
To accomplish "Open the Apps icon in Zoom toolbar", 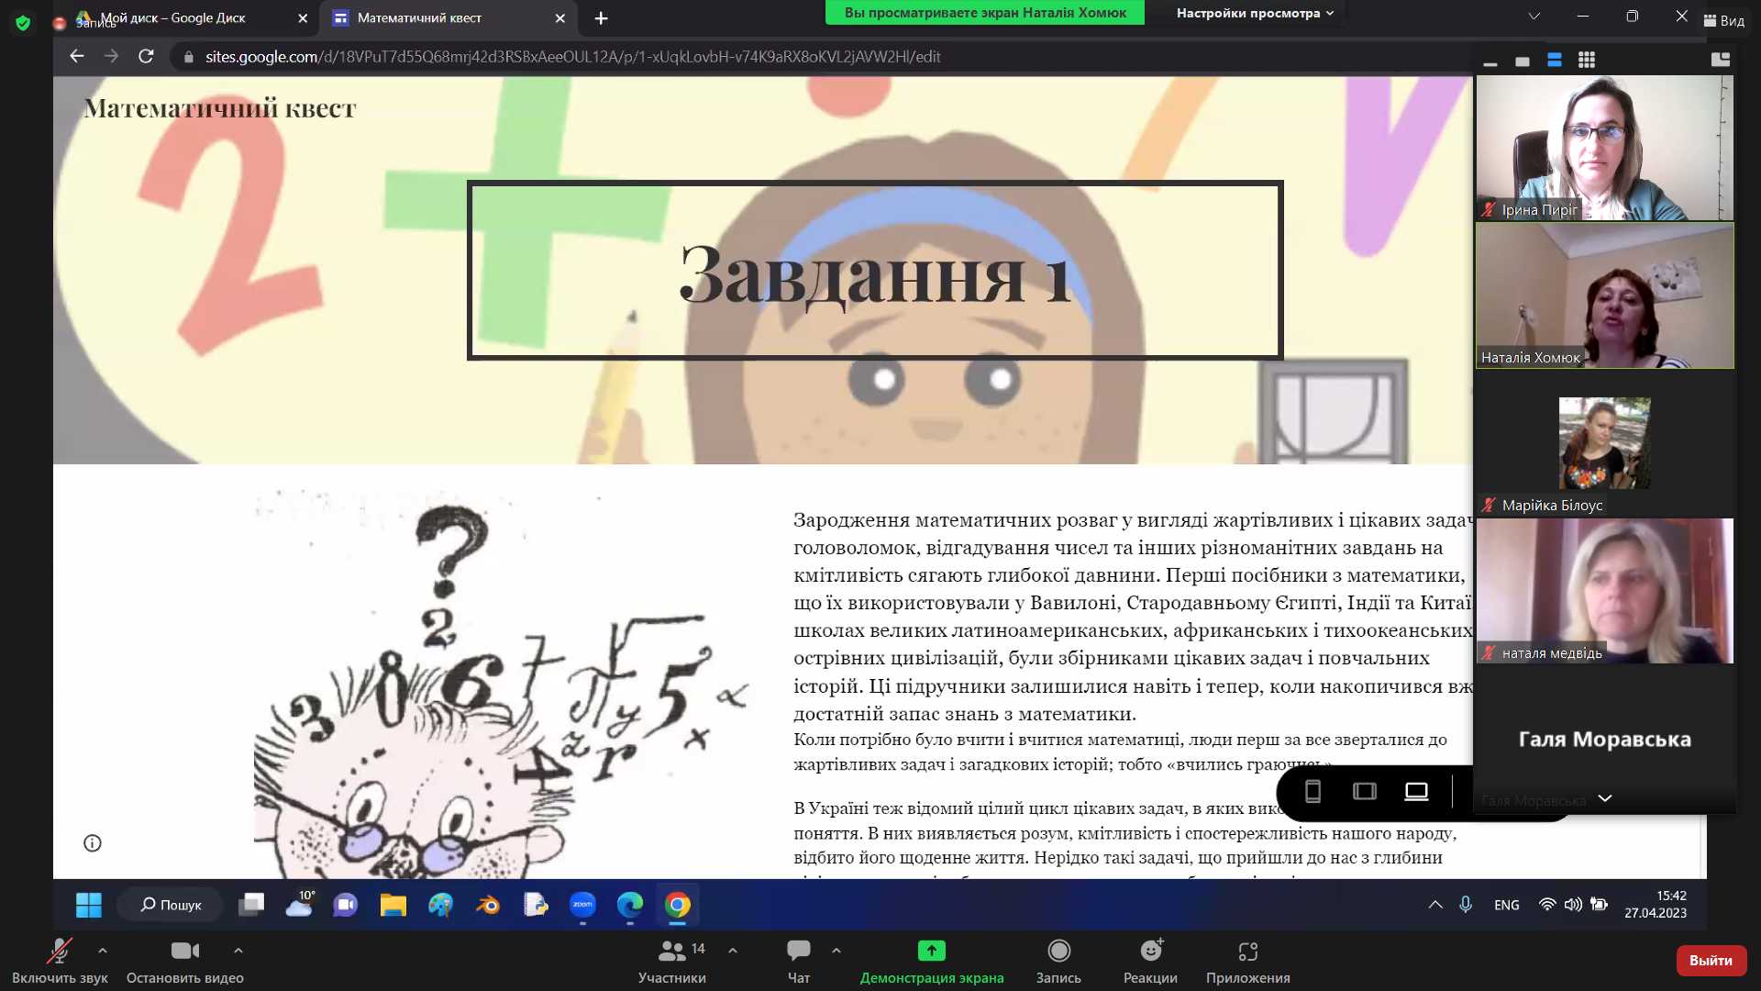I will (1247, 951).
